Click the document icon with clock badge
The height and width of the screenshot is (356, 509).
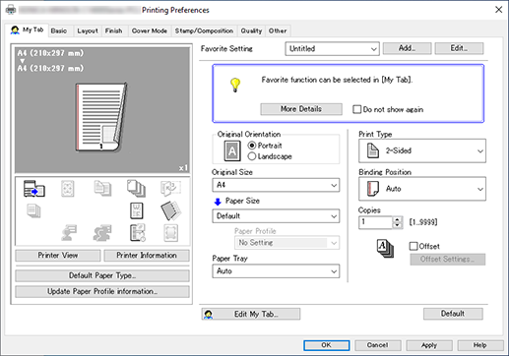pyautogui.click(x=138, y=233)
